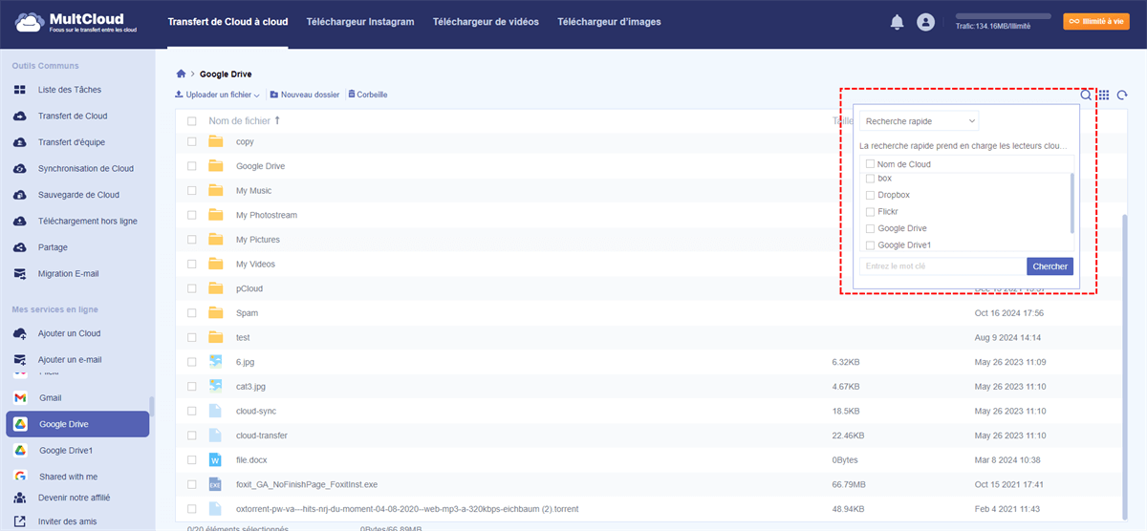
Task: Expand the Uploader un fichier dropdown arrow
Action: coord(257,96)
